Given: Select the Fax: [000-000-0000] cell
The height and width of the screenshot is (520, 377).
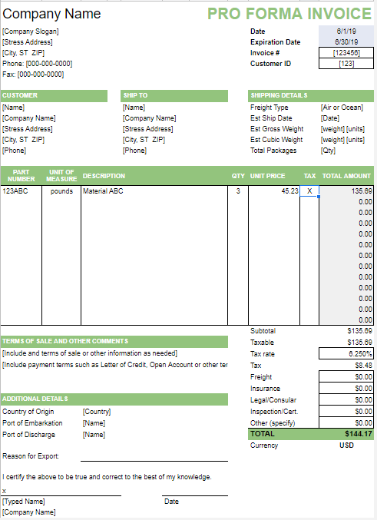Looking at the screenshot, I should tap(33, 75).
